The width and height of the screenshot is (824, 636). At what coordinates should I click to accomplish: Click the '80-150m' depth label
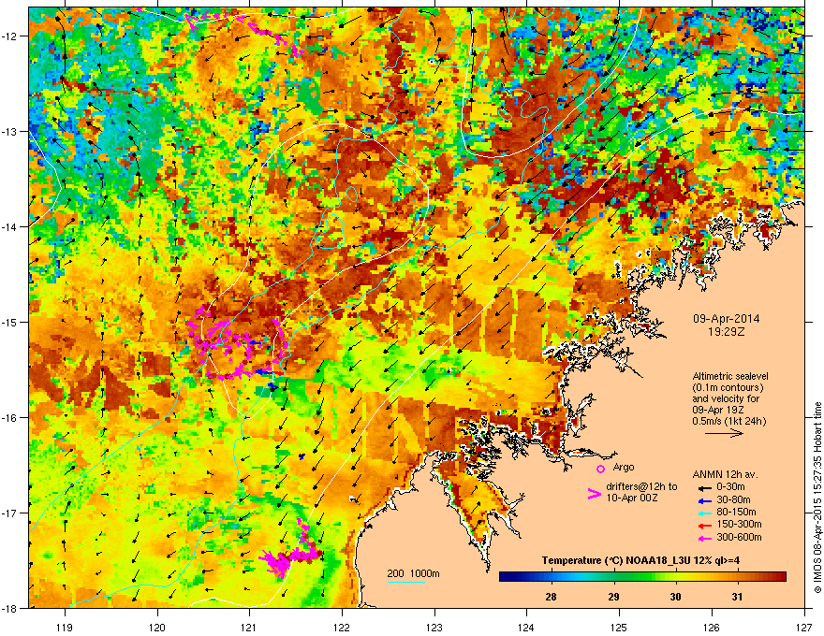(x=736, y=512)
